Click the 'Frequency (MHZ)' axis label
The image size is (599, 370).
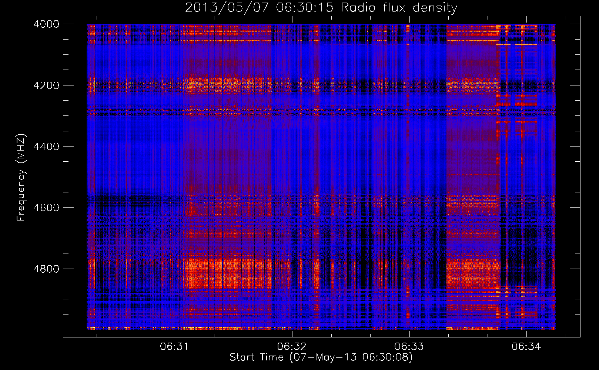(x=21, y=177)
